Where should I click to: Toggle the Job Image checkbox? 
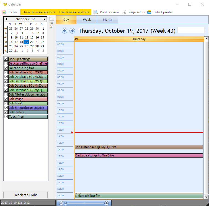point(6,99)
